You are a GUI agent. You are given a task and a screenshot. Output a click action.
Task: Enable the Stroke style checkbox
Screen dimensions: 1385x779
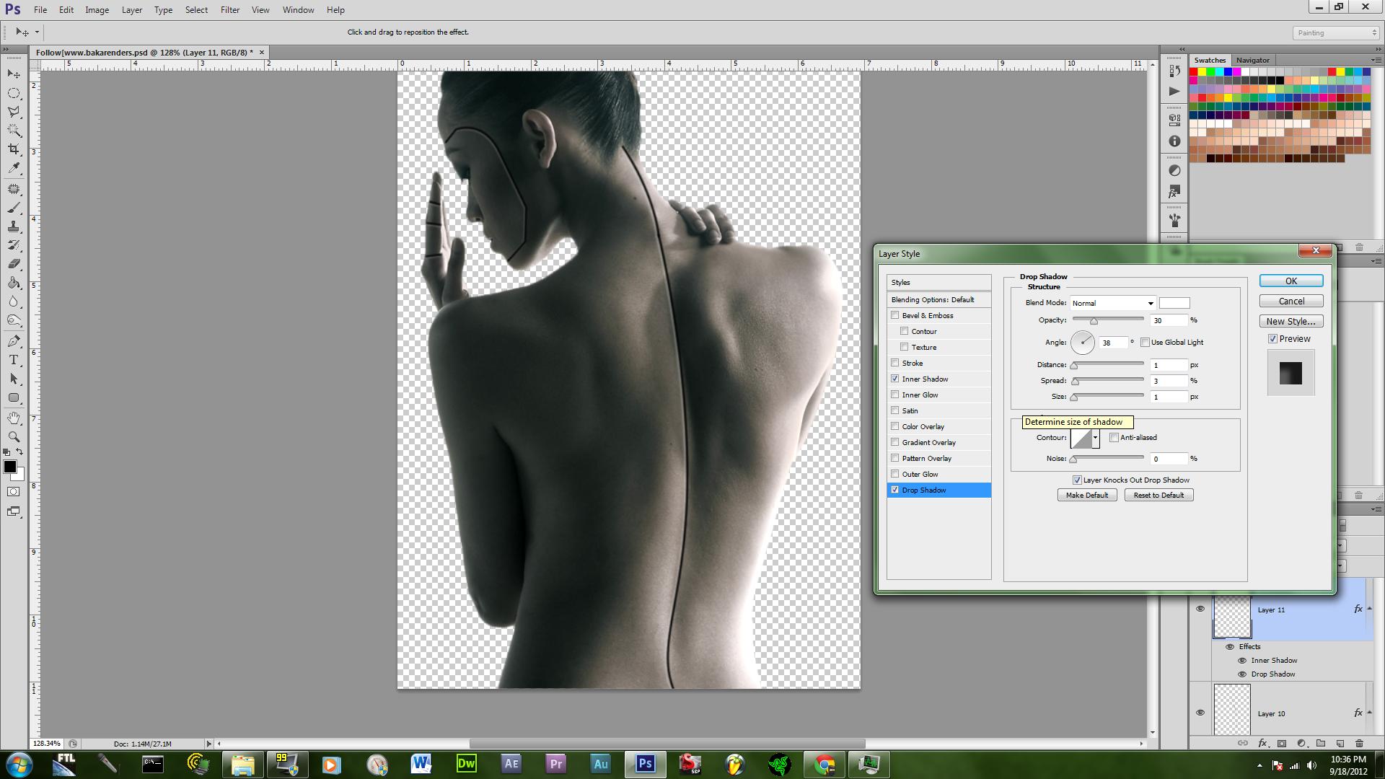[895, 363]
